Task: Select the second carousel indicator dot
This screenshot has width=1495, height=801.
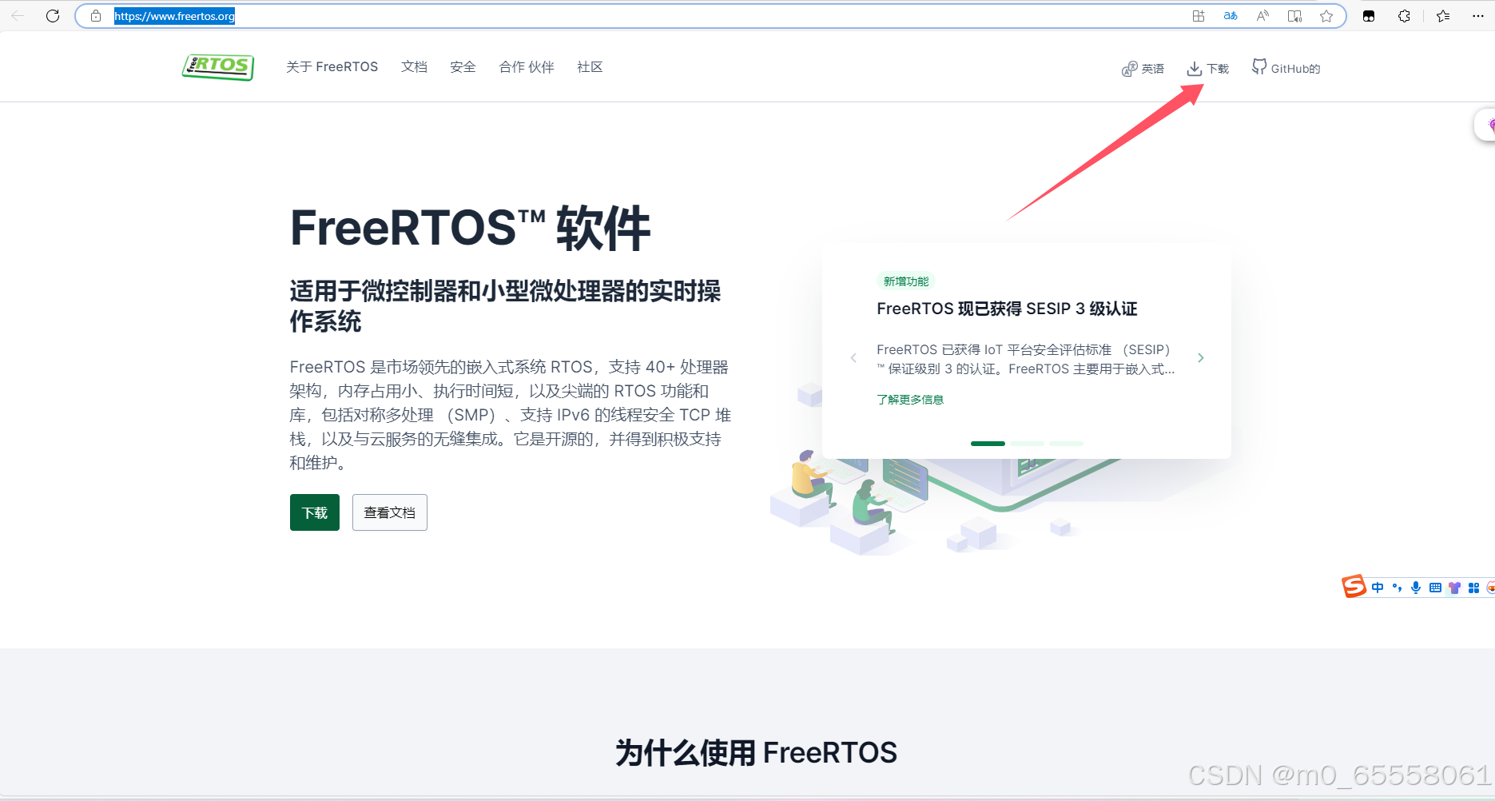Action: pyautogui.click(x=1028, y=444)
